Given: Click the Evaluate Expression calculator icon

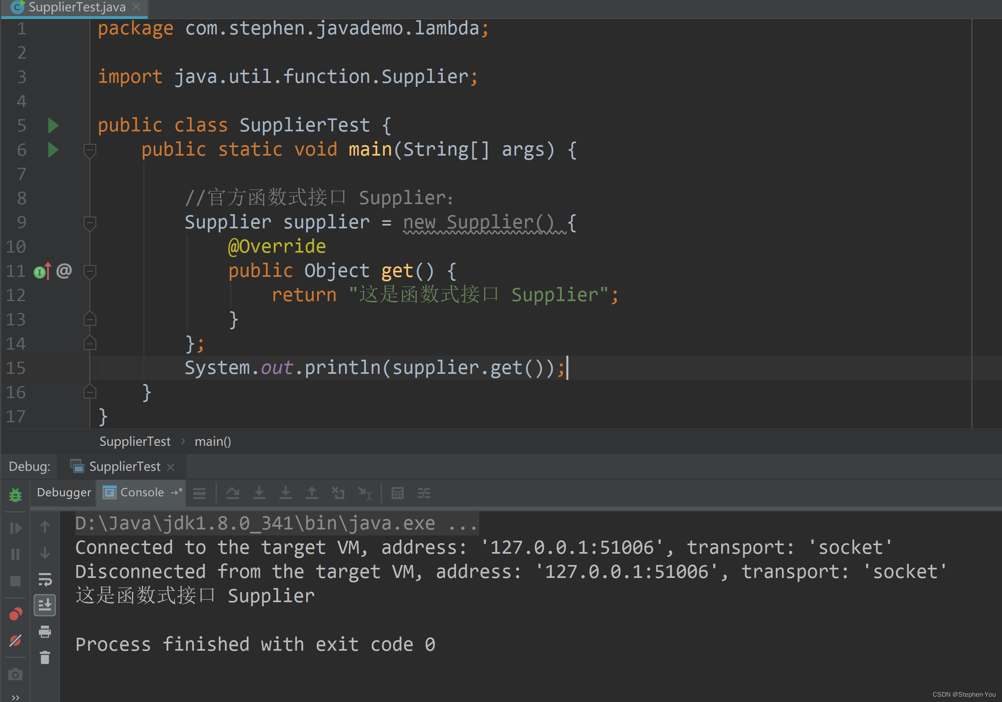Looking at the screenshot, I should [x=397, y=493].
